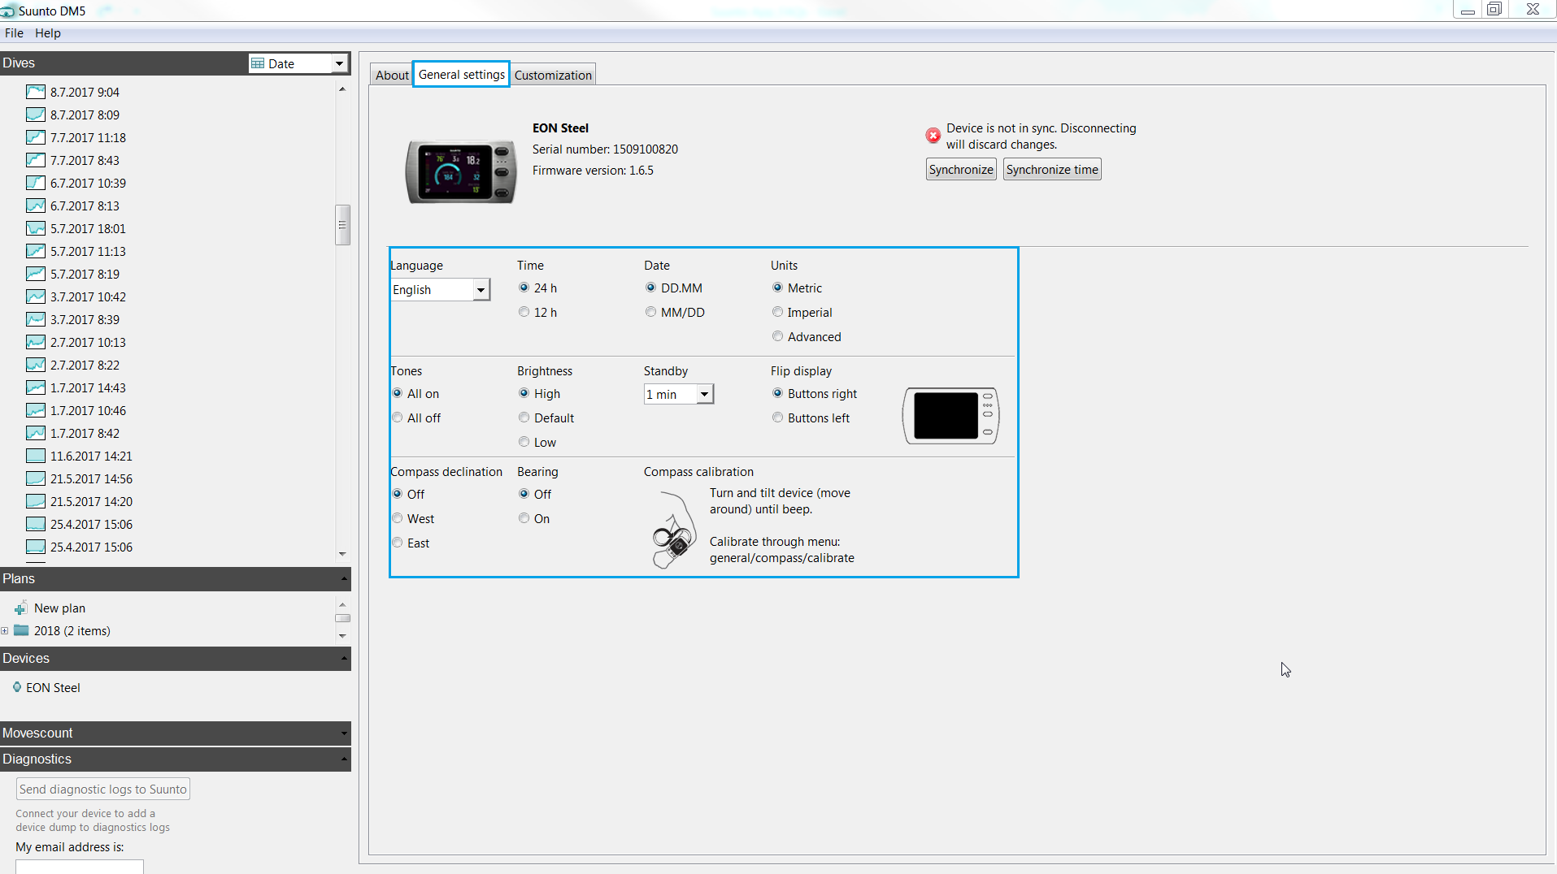Click the EON Steel device icon in Devices

click(17, 687)
